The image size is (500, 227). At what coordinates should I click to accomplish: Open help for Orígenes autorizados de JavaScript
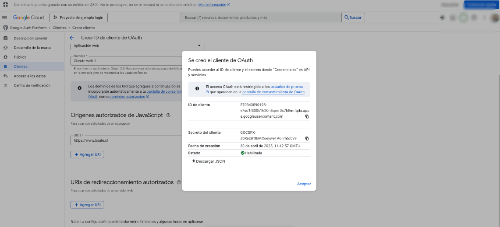tap(168, 115)
